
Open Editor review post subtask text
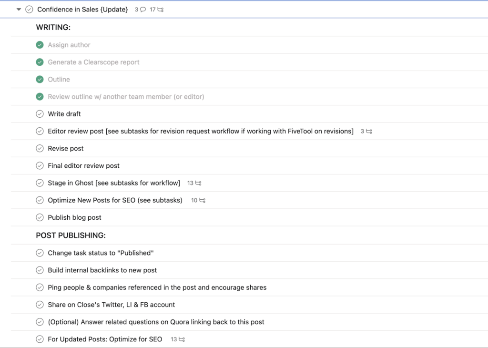pos(201,131)
